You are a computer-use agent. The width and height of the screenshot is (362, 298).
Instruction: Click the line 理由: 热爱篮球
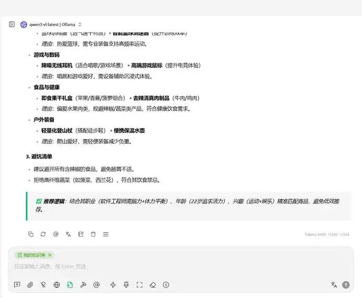[x=94, y=44]
